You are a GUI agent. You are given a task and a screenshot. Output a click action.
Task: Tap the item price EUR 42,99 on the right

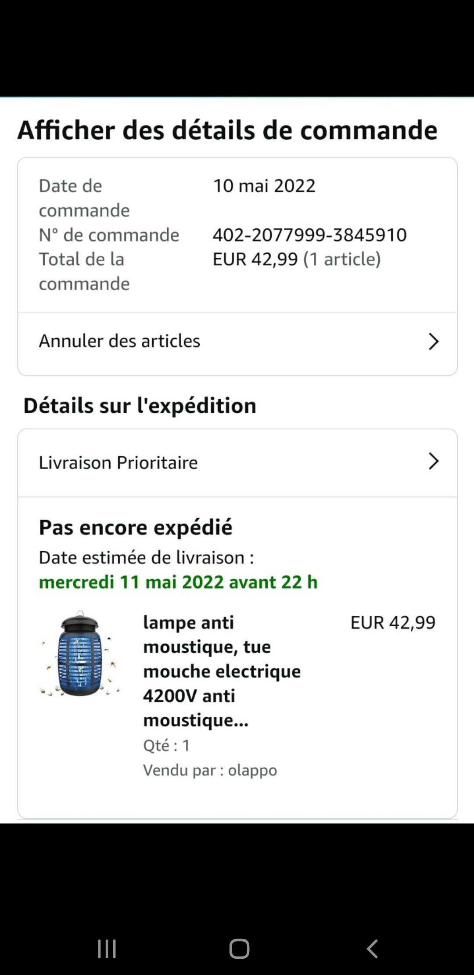(x=393, y=622)
